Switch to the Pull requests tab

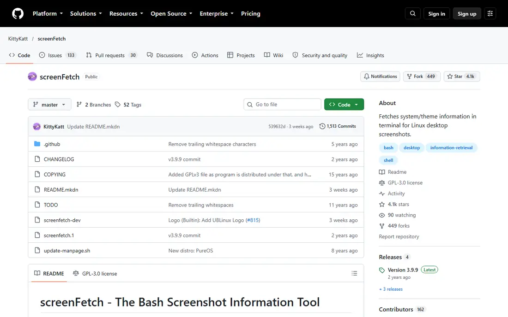coord(111,55)
